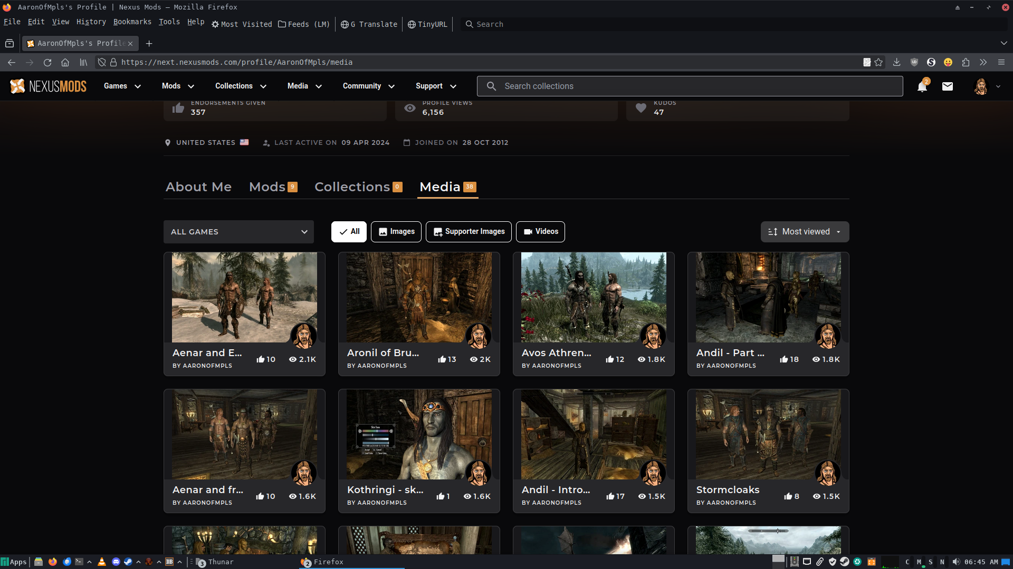Image resolution: width=1013 pixels, height=569 pixels.
Task: Open the Avos Athren image thumbnail
Action: click(x=594, y=297)
